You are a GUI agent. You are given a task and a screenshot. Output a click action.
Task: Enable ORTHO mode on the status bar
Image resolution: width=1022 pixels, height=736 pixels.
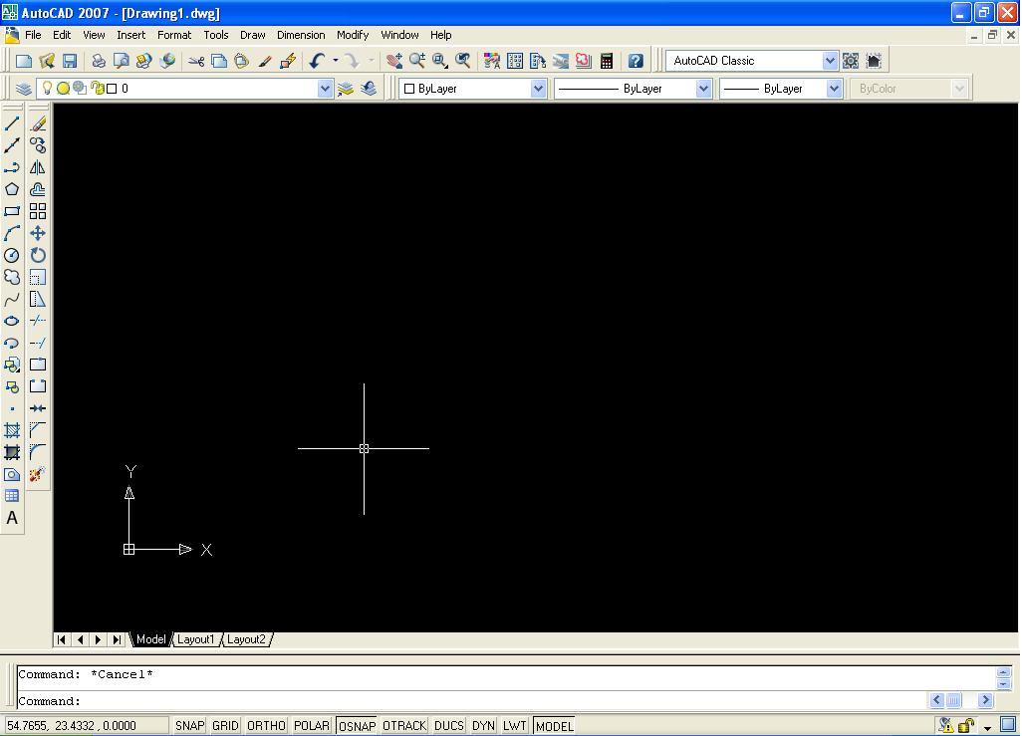pos(265,725)
